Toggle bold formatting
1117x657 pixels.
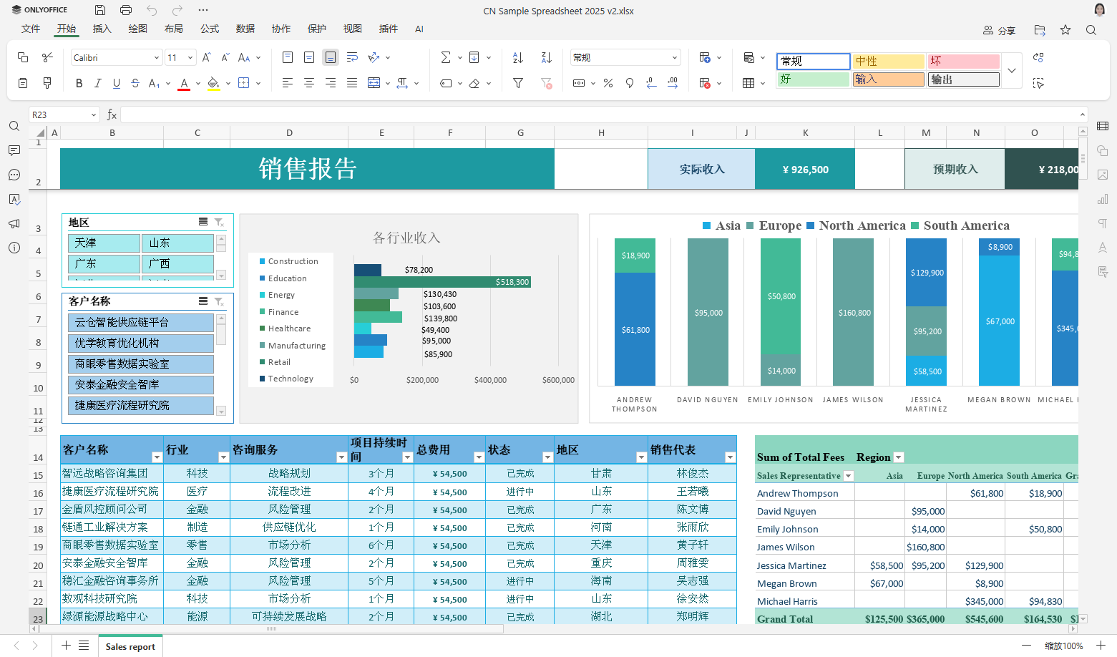point(79,83)
